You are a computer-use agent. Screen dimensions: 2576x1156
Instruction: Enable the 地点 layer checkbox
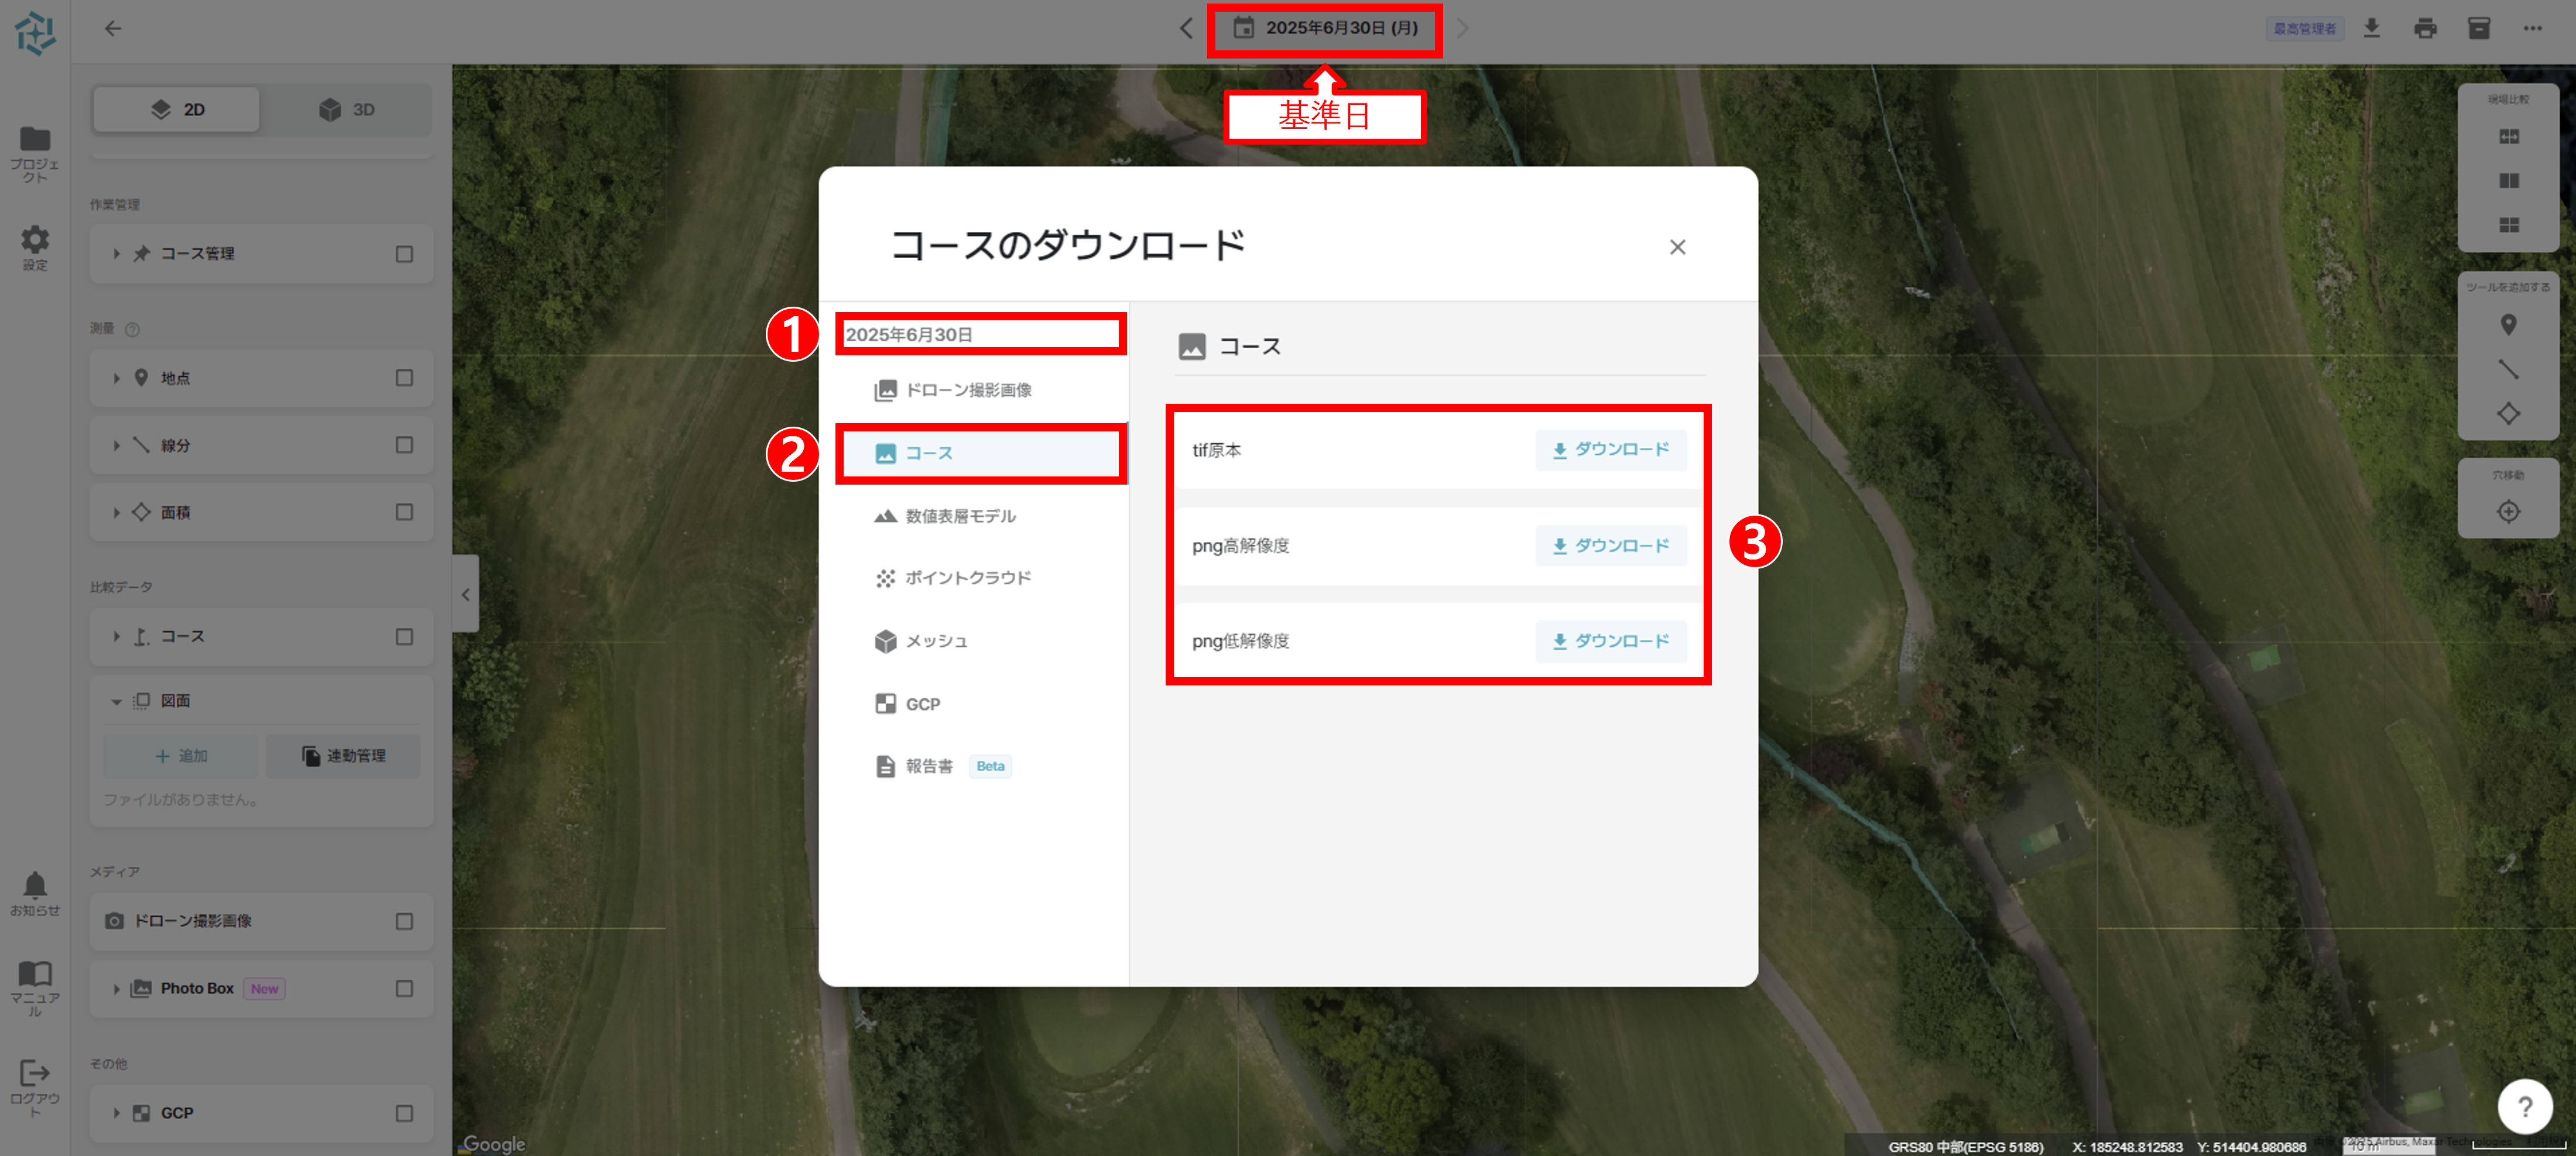[404, 378]
